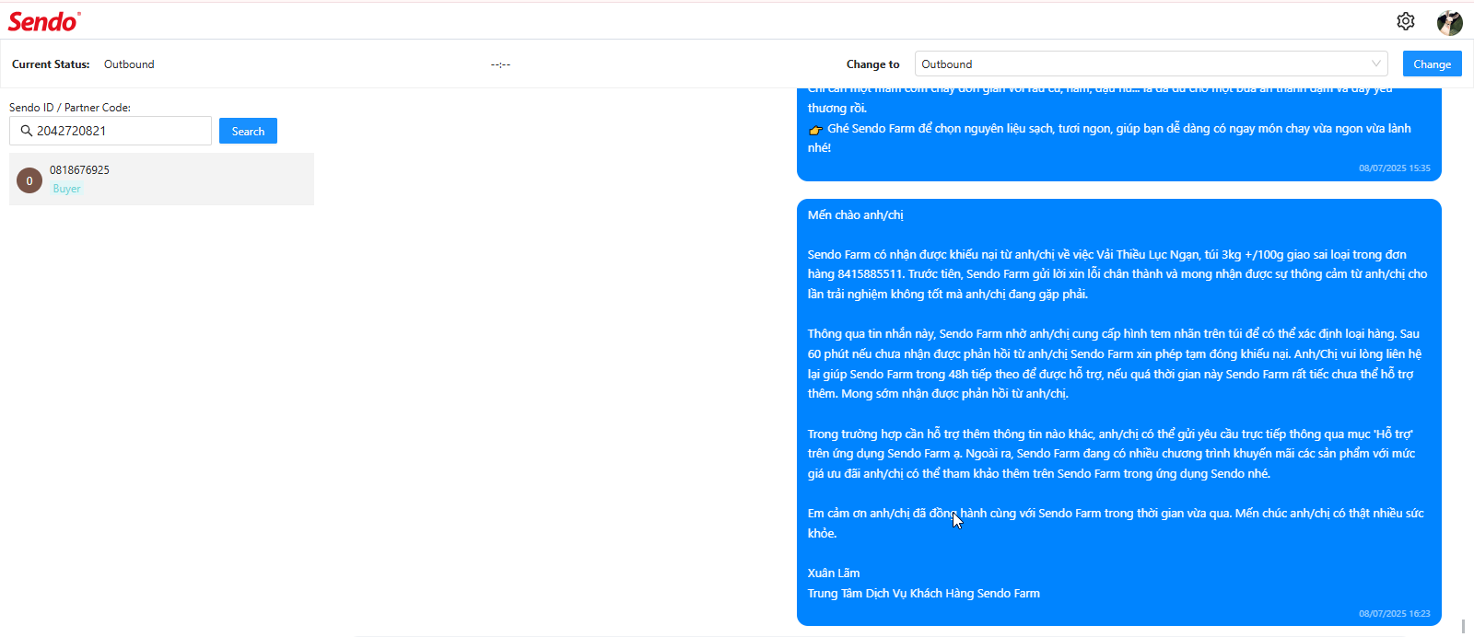Click the search magnifier icon in ID field
Screen dimensions: 1474x637
pos(27,131)
